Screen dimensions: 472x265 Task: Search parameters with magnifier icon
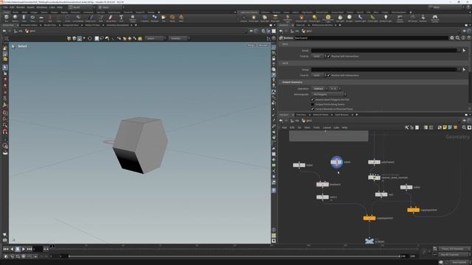point(457,38)
